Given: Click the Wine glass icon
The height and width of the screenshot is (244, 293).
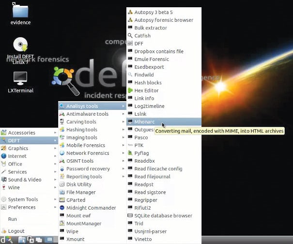Looking at the screenshot, I should (3, 187).
